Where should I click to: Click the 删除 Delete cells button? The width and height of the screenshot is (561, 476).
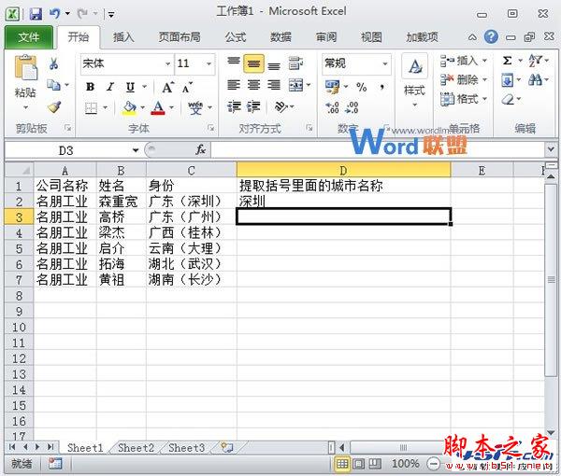coord(464,79)
